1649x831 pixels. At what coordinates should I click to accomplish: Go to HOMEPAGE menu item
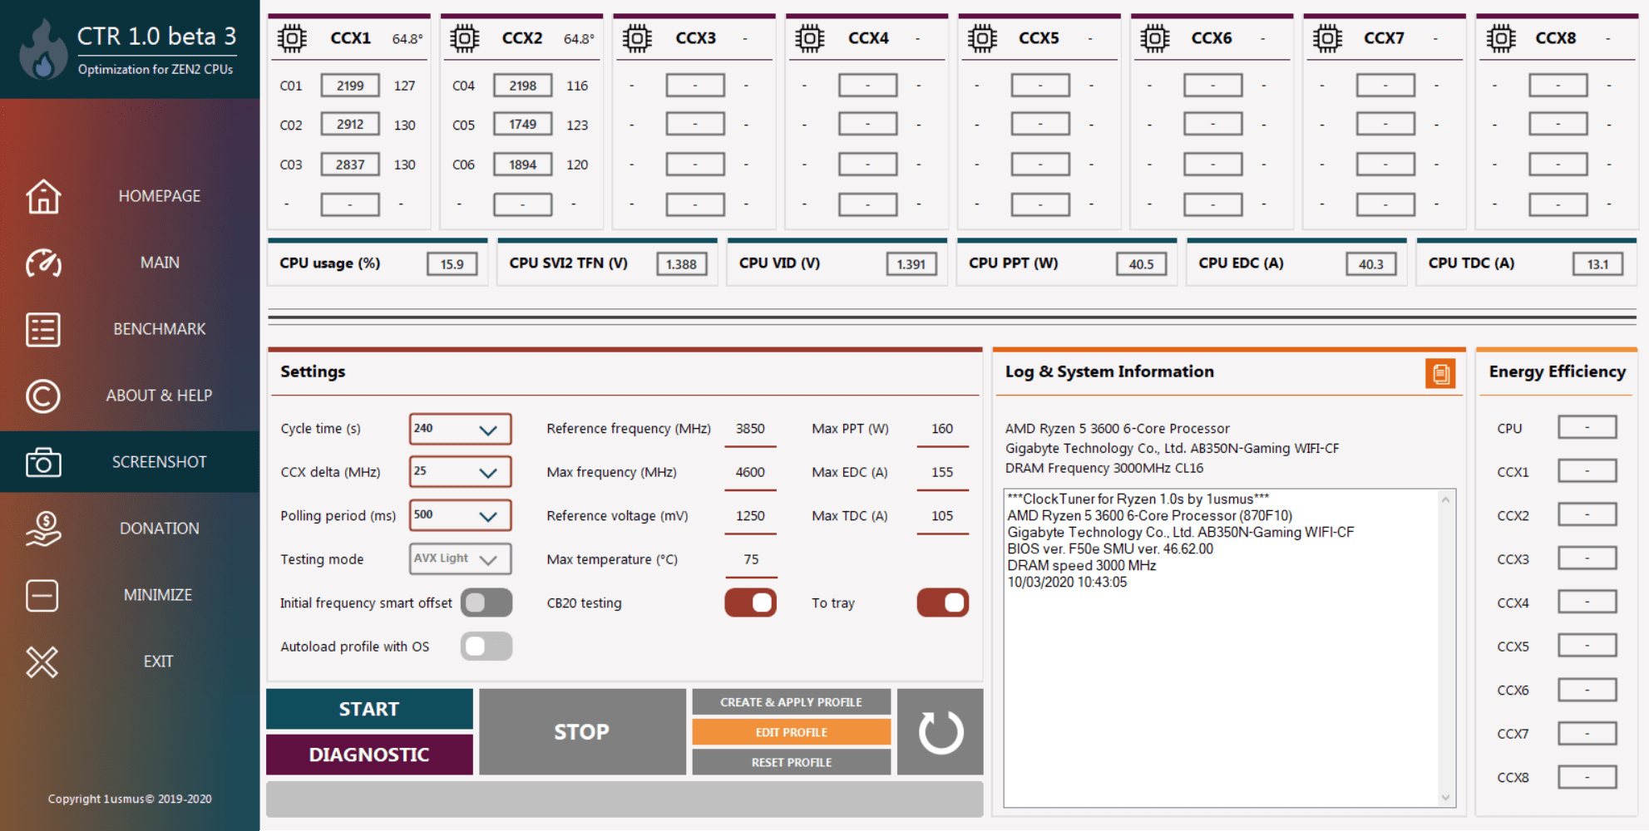tap(159, 196)
